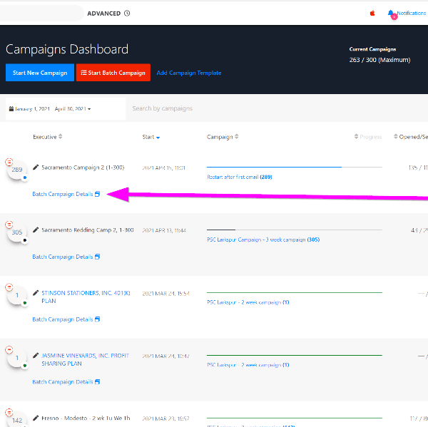Click pencil icon beside STINSON STATIONERS plan
The image size is (428, 427).
point(36,293)
